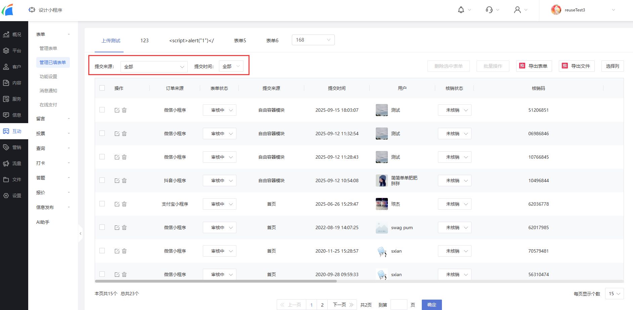Viewport: 633px width, 310px height.
Task: Open 管理表单 in the submenu
Action: [48, 48]
